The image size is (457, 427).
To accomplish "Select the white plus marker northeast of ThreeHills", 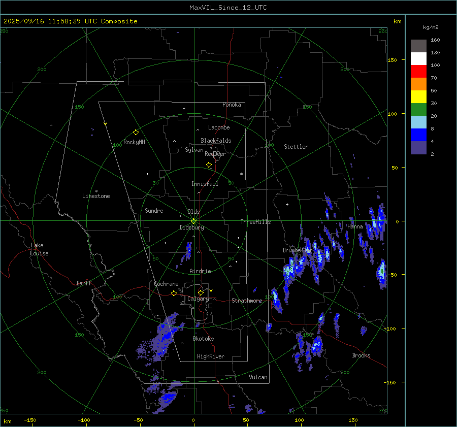I will point(287,205).
